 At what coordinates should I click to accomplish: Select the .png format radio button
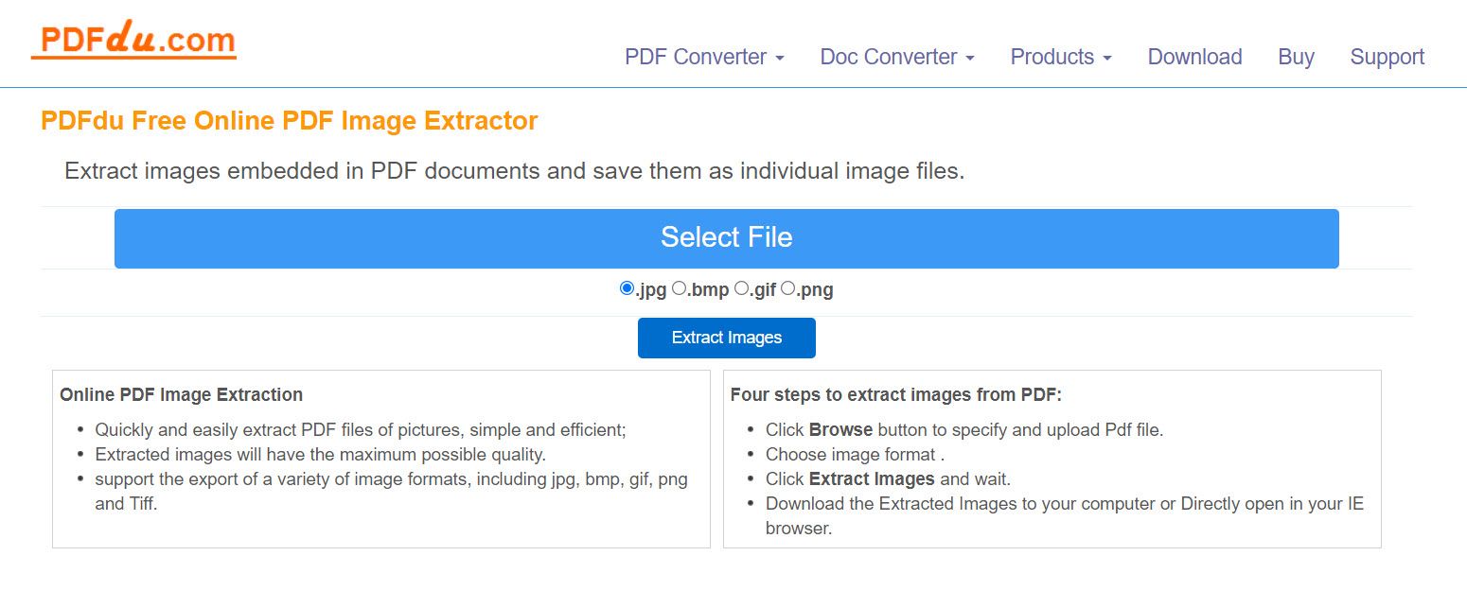787,288
